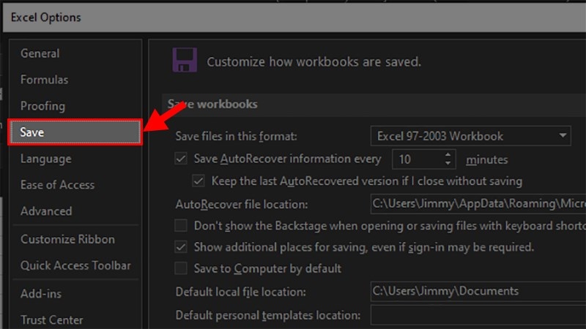Open the Add-ins category
The width and height of the screenshot is (586, 329).
[x=41, y=294]
